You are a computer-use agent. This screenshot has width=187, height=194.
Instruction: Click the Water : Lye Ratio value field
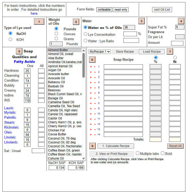131,40
